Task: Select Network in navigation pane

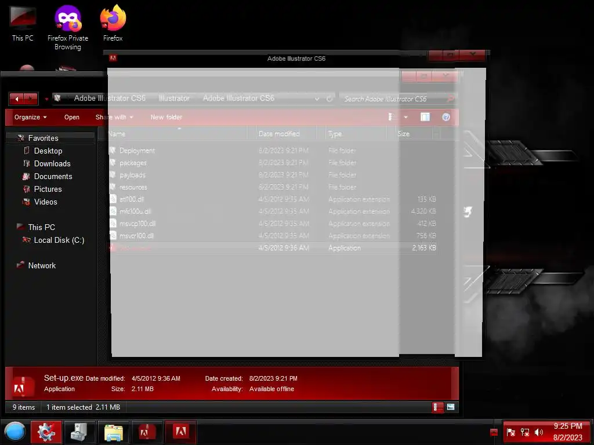Action: [42, 265]
